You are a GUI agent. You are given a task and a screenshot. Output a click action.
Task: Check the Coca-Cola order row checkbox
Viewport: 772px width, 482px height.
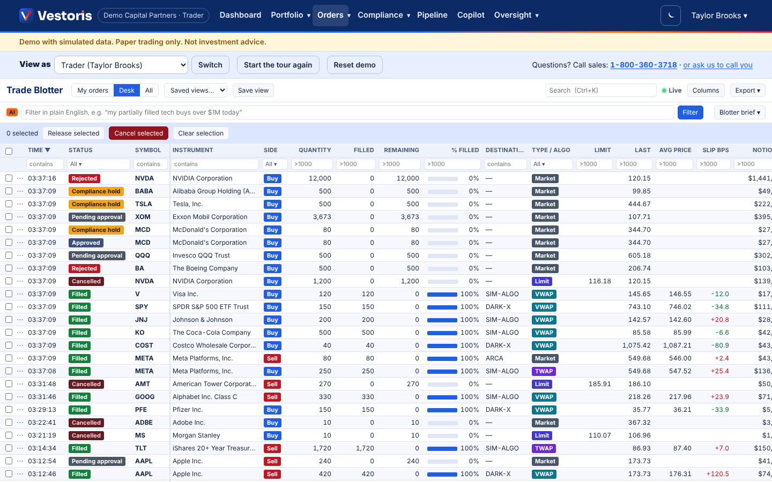point(9,333)
